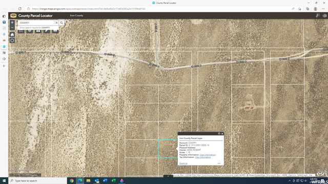
Task: Open Tax Information 'View Information' link
Action: coord(203,157)
